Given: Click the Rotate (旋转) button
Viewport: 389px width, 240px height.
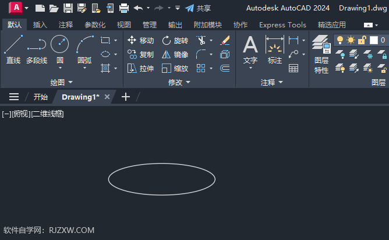Looking at the screenshot, I should click(175, 40).
